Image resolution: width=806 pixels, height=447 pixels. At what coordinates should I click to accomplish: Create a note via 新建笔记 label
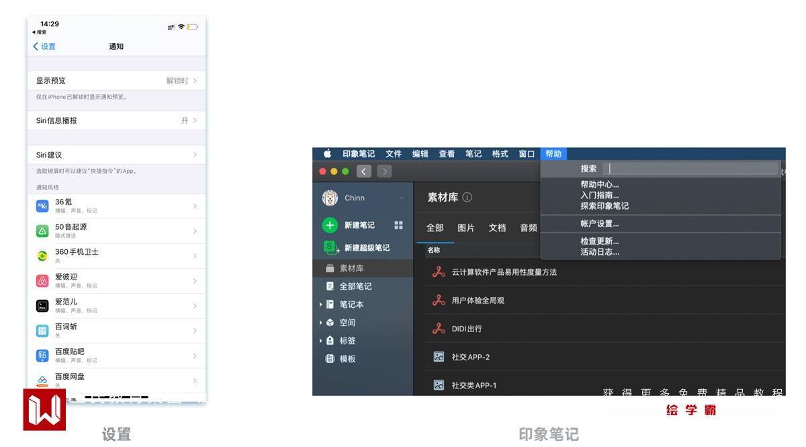click(359, 225)
